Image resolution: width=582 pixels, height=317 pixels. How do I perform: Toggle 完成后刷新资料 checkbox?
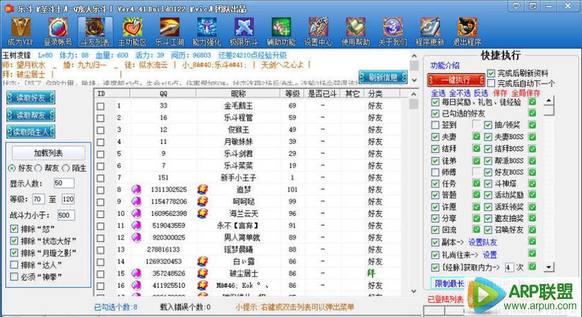coord(491,73)
